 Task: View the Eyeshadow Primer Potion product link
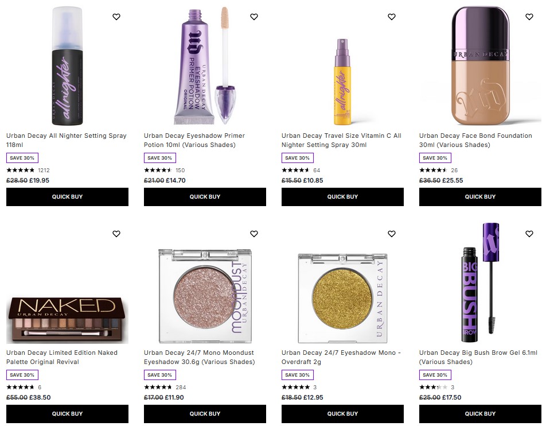pyautogui.click(x=194, y=140)
